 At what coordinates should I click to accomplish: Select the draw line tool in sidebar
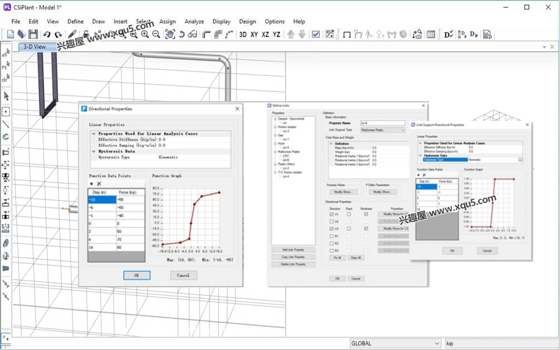(6, 124)
